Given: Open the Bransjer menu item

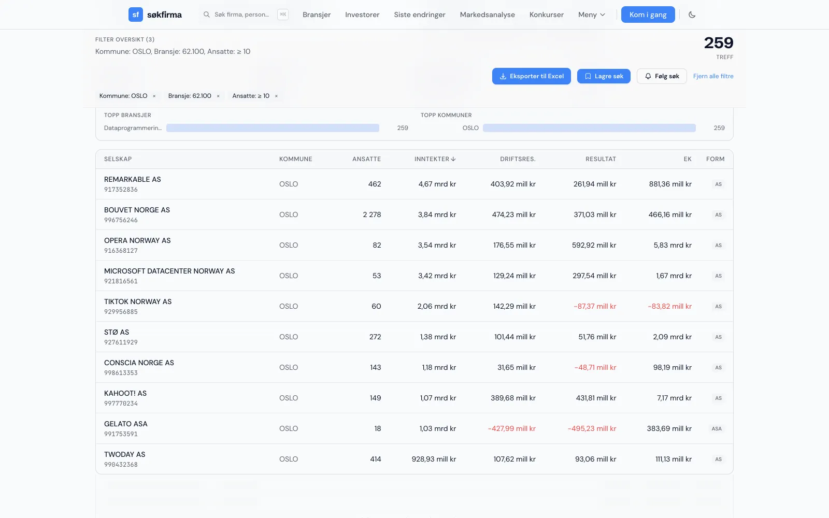Looking at the screenshot, I should coord(317,15).
